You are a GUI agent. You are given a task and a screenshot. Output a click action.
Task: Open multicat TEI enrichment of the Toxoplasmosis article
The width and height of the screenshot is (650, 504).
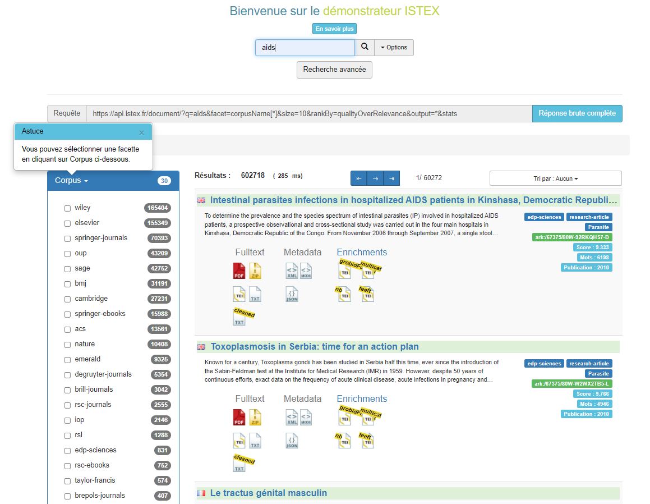[x=368, y=416]
